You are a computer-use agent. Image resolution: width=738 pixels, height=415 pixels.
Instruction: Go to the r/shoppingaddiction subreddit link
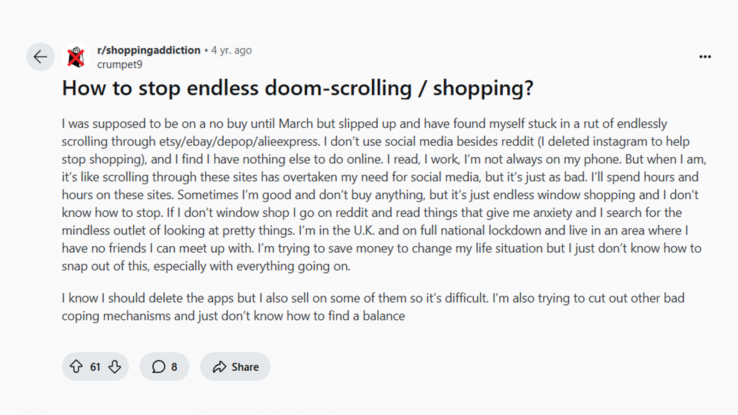click(149, 50)
